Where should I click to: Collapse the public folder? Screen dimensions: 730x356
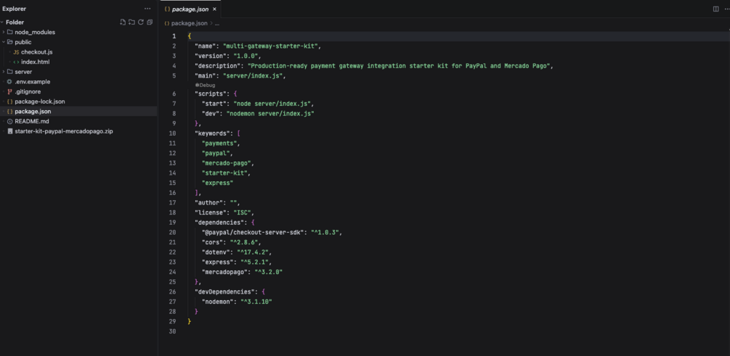click(x=4, y=42)
